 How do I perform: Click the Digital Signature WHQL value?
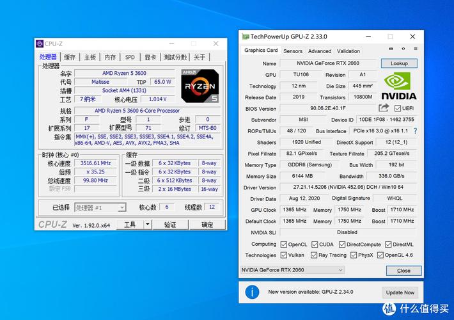click(395, 198)
